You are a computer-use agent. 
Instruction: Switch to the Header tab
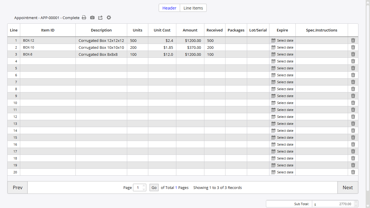169,8
